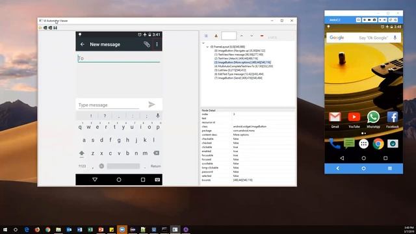Click the class value android.widget.ImageButton
416x234 pixels.
[x=250, y=127]
